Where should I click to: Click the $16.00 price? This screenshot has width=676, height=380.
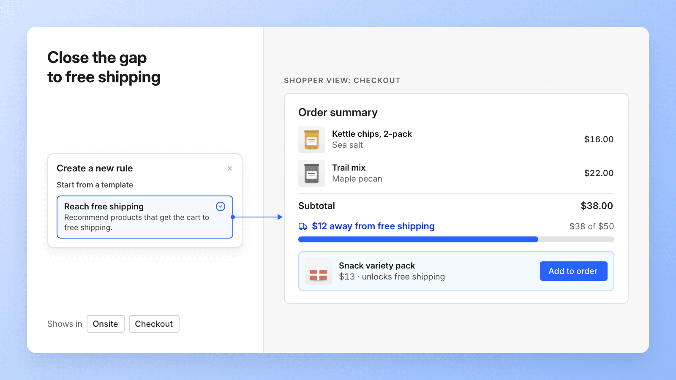point(599,139)
